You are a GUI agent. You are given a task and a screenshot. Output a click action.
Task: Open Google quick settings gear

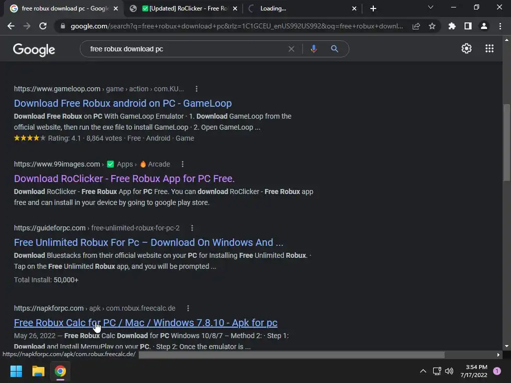click(x=467, y=48)
